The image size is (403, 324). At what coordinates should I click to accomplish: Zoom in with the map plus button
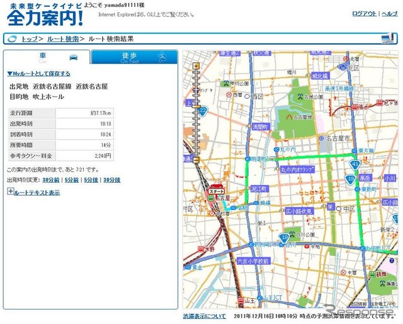pos(196,66)
